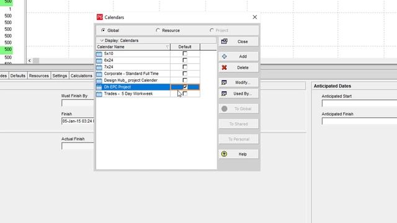Click the blue Add plus icon
397x223 pixels.
(x=225, y=56)
